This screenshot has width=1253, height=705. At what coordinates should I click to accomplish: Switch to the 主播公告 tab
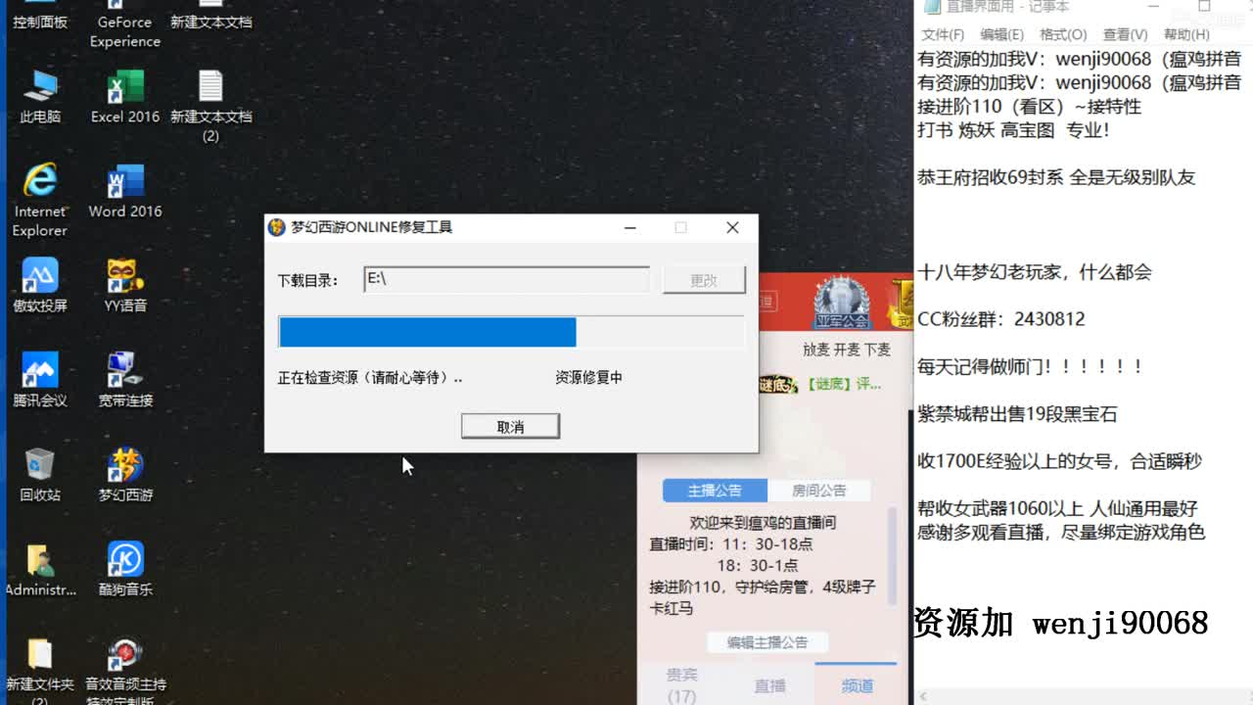coord(715,491)
